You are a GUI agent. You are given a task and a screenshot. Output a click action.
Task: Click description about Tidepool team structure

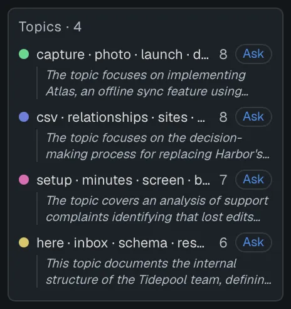[159, 271]
